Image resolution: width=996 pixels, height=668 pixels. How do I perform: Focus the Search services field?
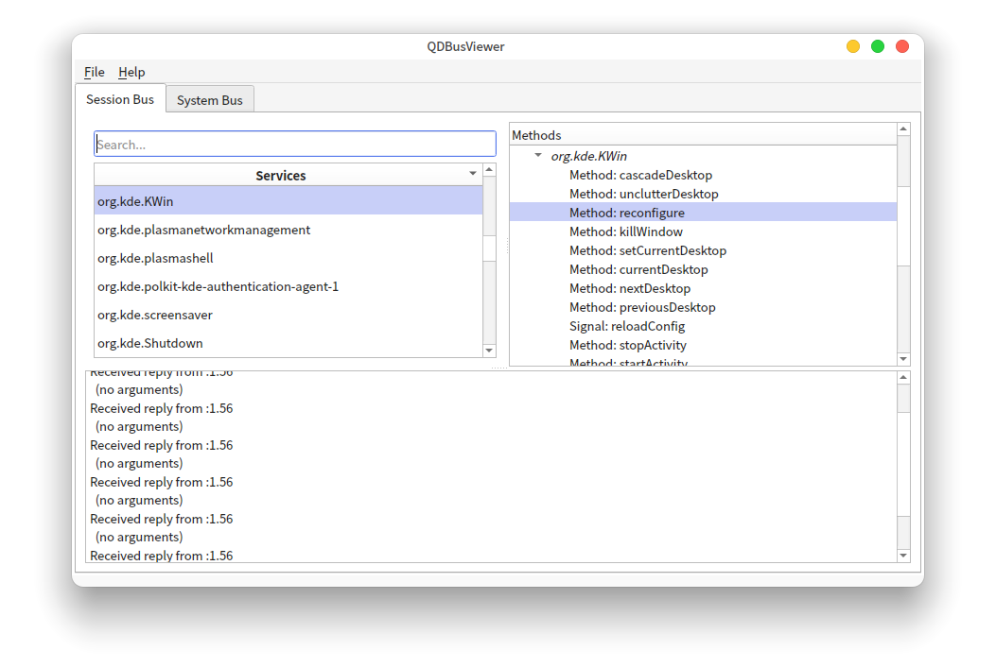click(x=295, y=144)
